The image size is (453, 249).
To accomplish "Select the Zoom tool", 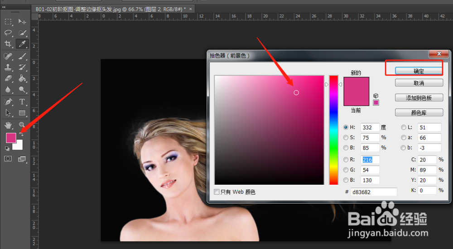I will click(x=22, y=124).
